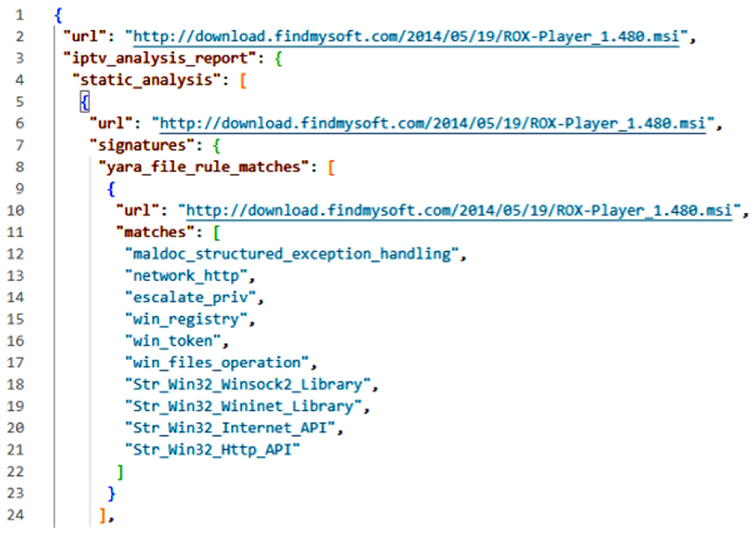
Task: Click the green closing bracket on line 22
Action: tap(120, 472)
